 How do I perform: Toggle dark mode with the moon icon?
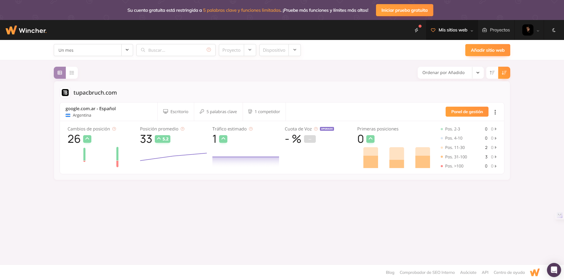pos(554,30)
